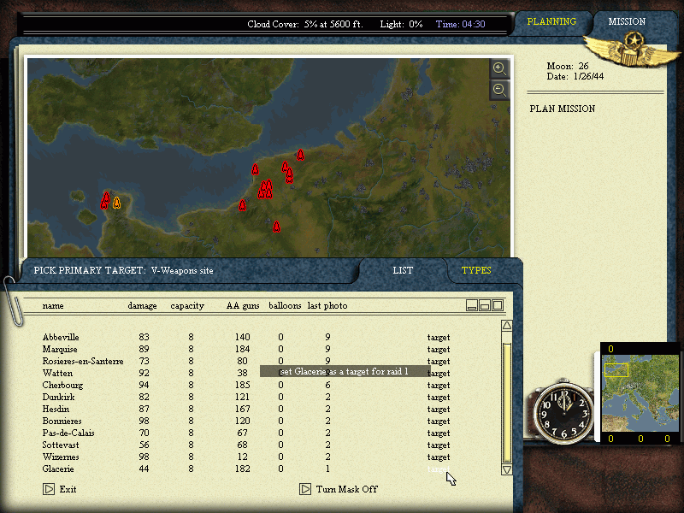
Task: Open the PLANNING tab
Action: pyautogui.click(x=551, y=21)
